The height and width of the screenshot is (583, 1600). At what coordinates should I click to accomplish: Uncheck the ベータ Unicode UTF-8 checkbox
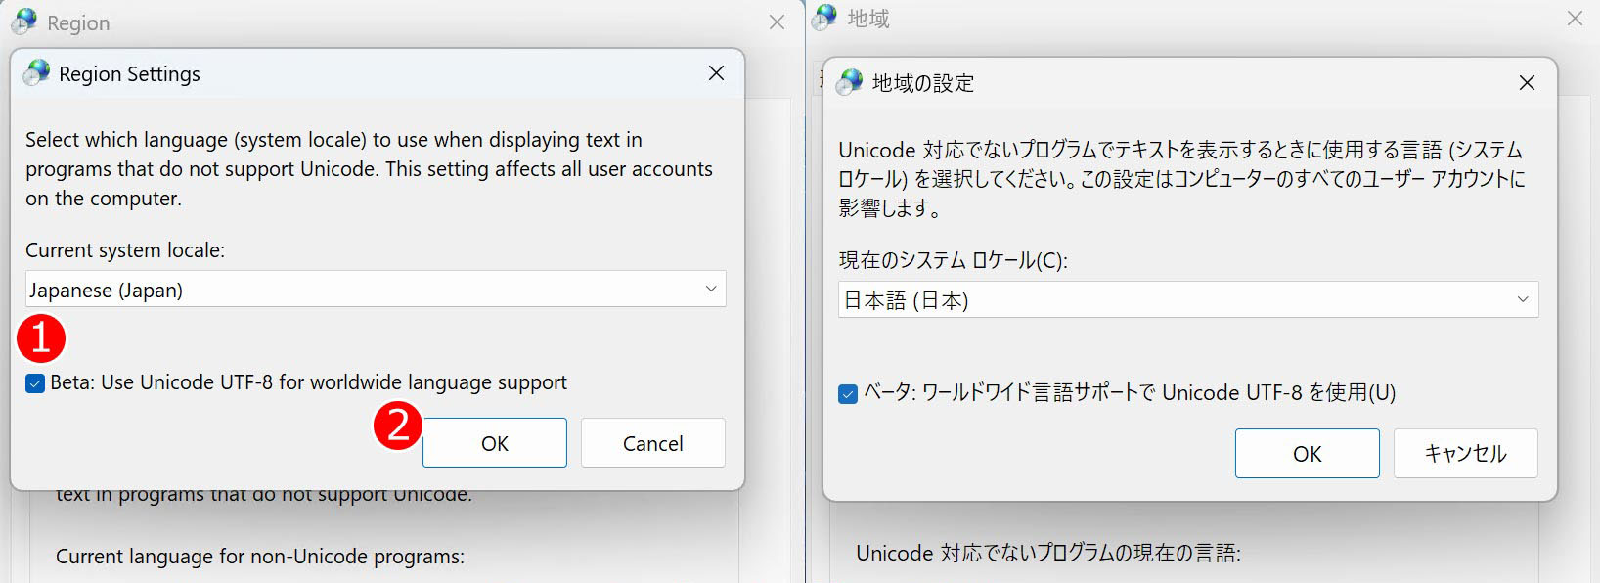(849, 392)
